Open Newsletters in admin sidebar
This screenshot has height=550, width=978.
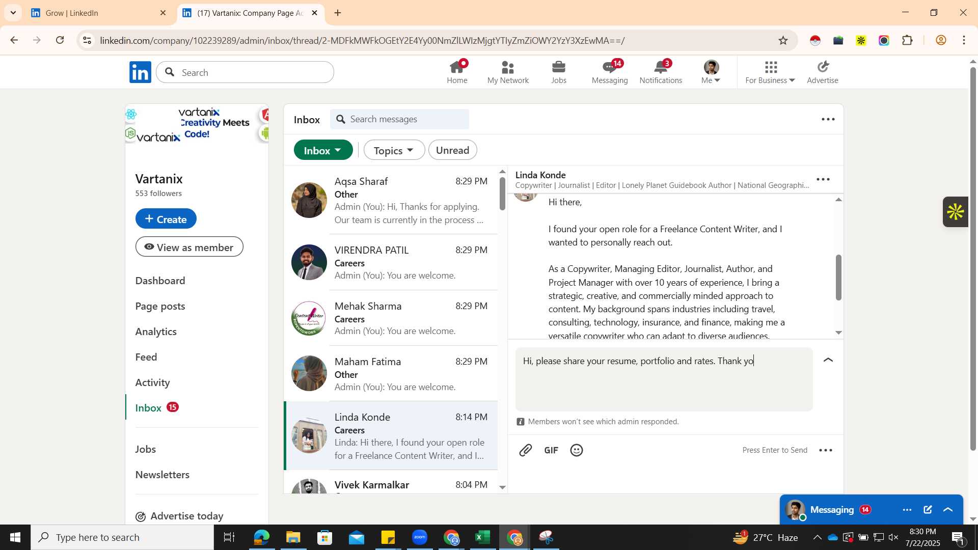[162, 475]
